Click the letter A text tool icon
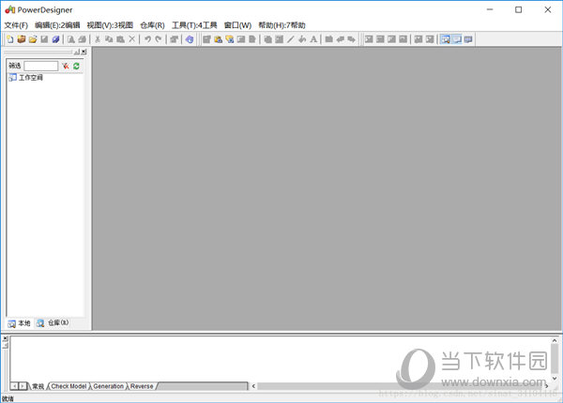This screenshot has height=403, width=563. [x=313, y=39]
